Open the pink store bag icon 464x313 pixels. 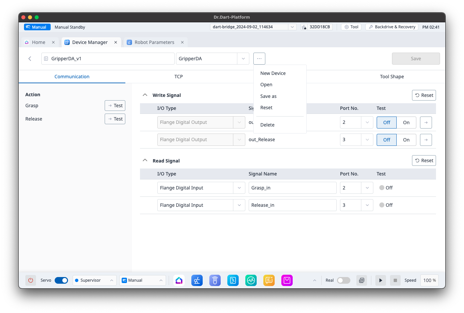[x=287, y=280]
